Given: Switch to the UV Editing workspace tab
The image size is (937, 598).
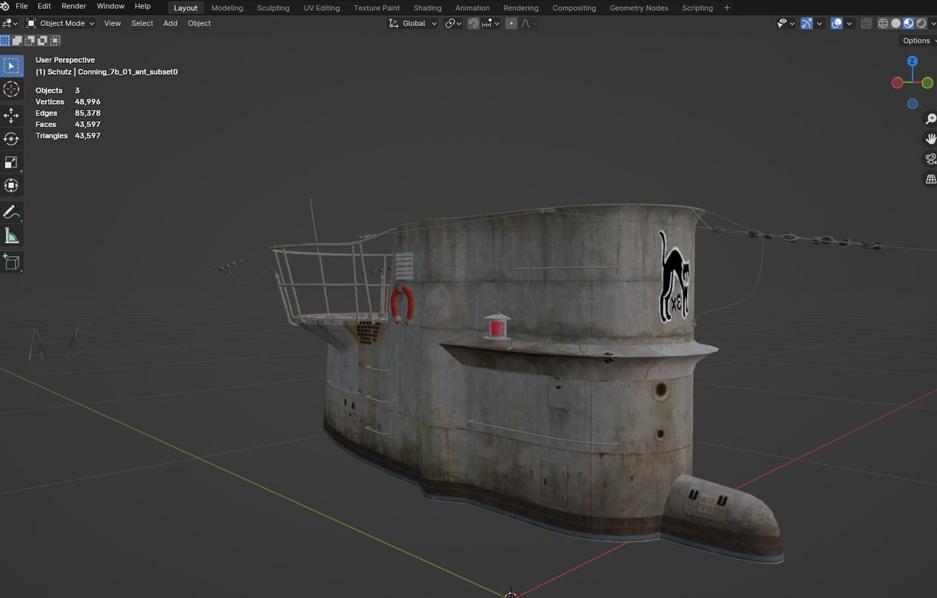Looking at the screenshot, I should tap(321, 7).
